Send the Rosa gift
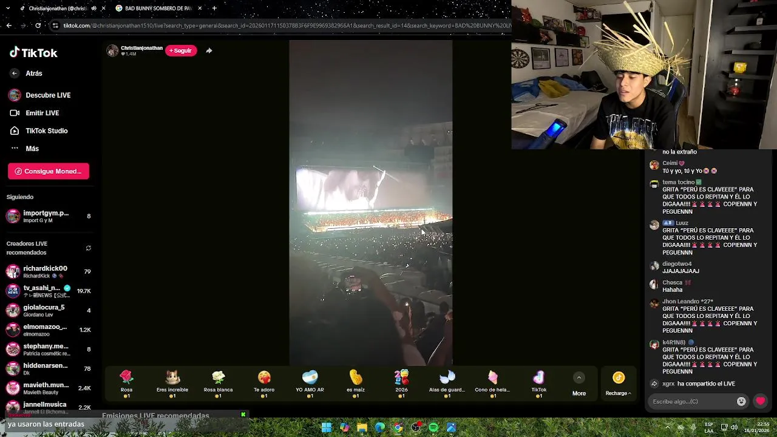The width and height of the screenshot is (777, 437). [126, 384]
